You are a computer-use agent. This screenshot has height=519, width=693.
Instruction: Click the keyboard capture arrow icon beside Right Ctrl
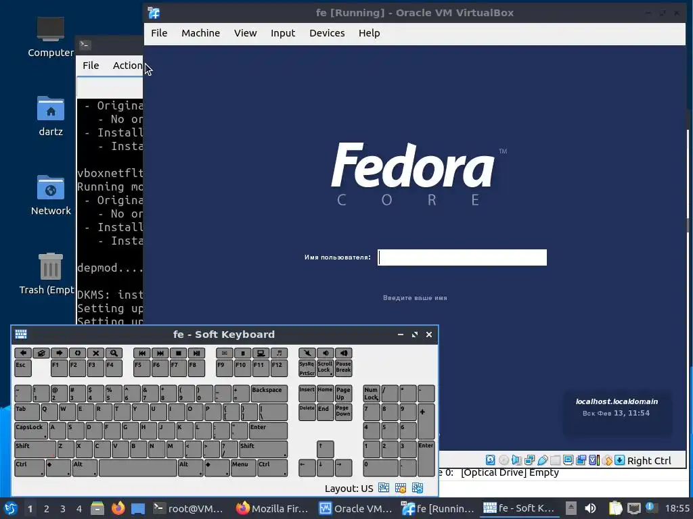point(620,460)
